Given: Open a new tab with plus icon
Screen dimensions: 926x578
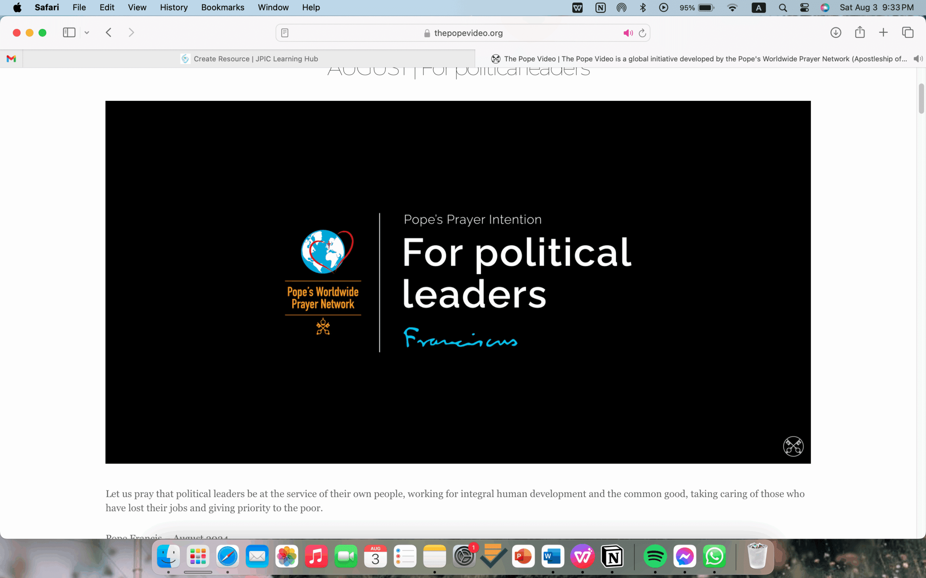Looking at the screenshot, I should (x=883, y=33).
